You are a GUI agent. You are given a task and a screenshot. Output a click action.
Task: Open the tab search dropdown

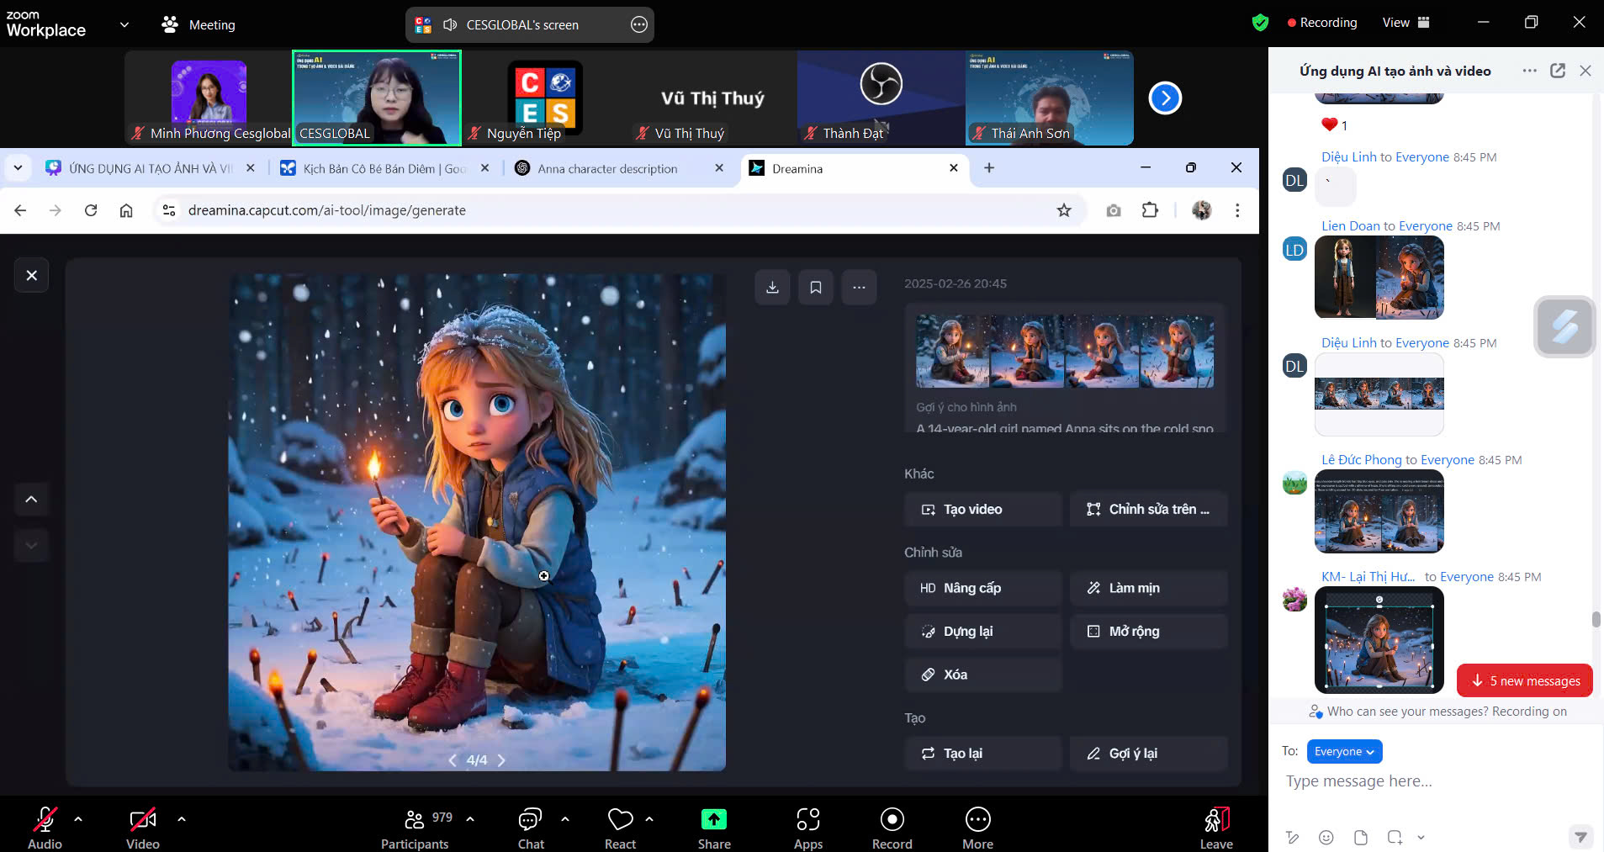18,168
